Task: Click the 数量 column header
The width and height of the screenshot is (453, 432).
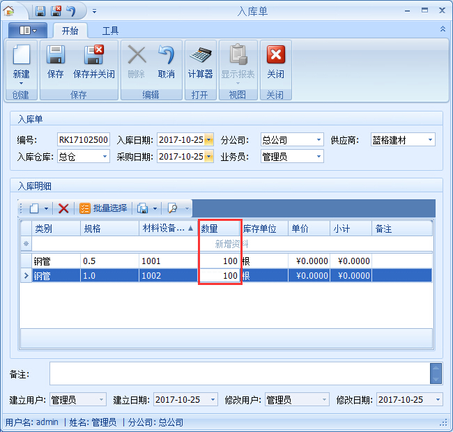Action: tap(220, 229)
